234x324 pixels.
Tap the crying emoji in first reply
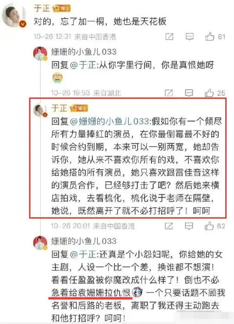(58, 78)
